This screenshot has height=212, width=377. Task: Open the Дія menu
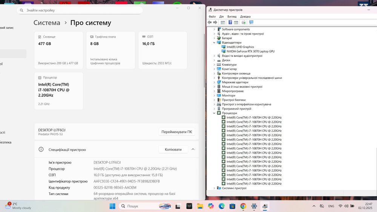(221, 17)
